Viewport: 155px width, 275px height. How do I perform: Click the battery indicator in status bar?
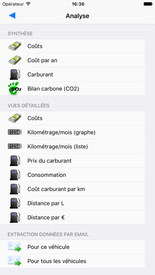(x=148, y=4)
